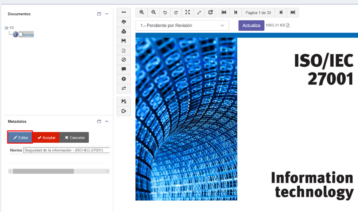
Task: Click the exclamation alert icon
Action: tap(124, 79)
